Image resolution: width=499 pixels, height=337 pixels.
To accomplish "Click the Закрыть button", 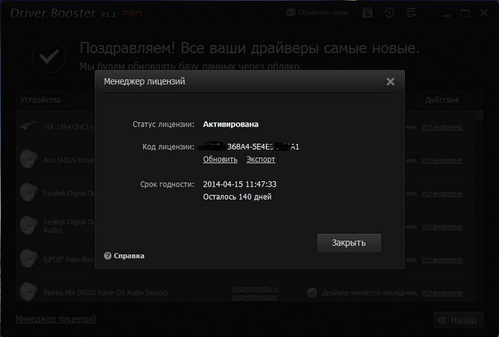I will click(x=349, y=243).
